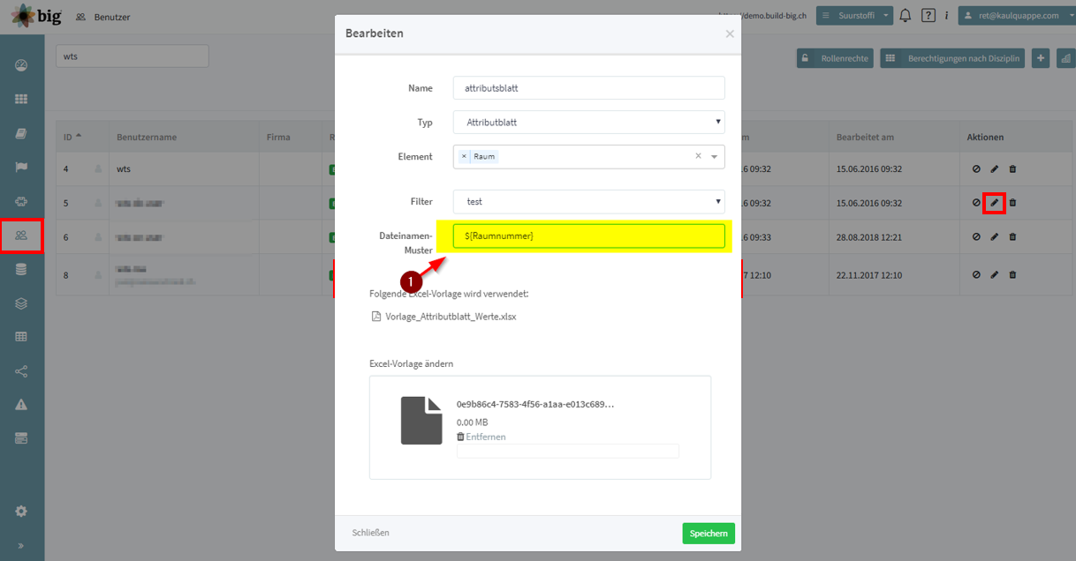Click the plus add-user button

pos(1041,58)
